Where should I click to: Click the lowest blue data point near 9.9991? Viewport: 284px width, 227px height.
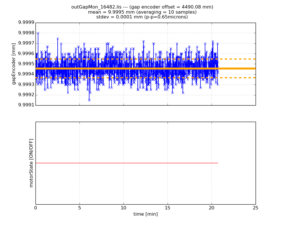tap(89, 100)
